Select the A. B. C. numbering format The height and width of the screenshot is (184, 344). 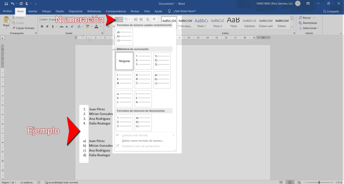pyautogui.click(x=143, y=80)
